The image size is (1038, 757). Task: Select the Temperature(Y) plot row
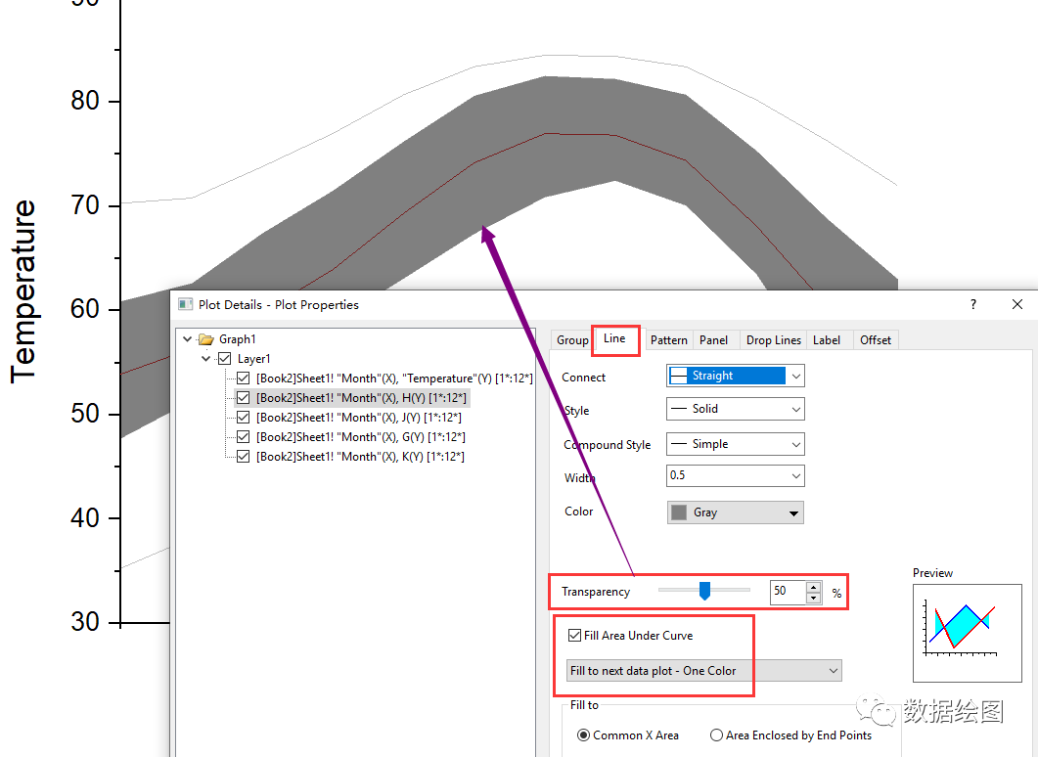pos(394,378)
